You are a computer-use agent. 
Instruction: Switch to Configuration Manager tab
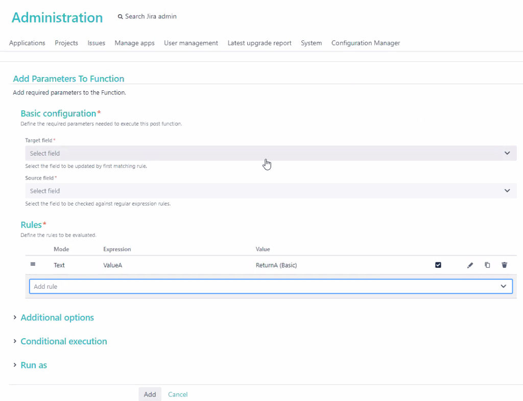366,43
